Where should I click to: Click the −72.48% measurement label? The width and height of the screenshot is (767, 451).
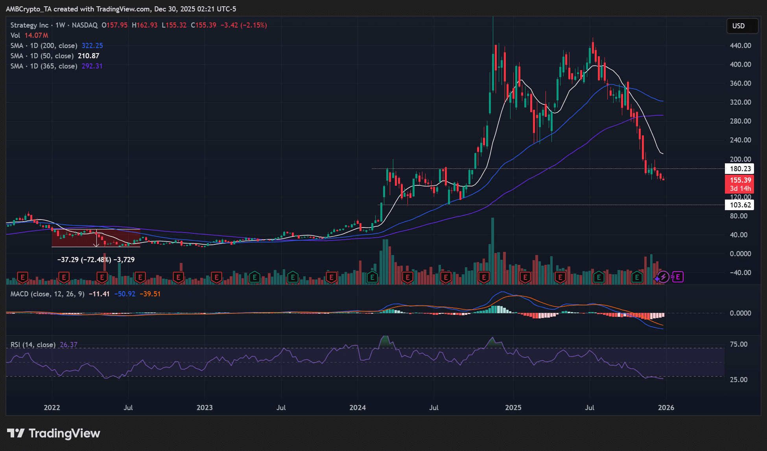[x=96, y=260]
